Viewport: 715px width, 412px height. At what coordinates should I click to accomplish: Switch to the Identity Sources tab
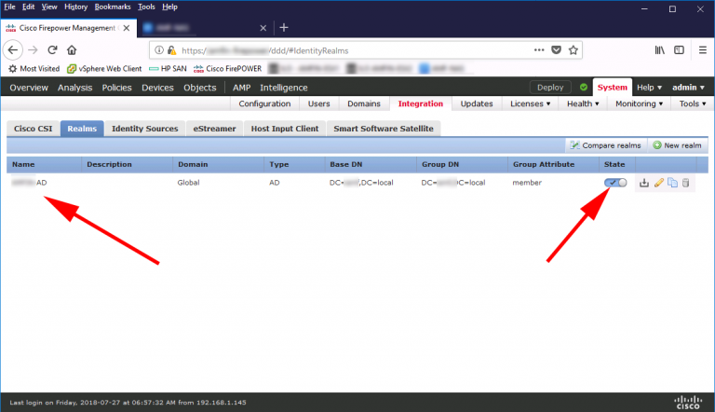point(144,129)
